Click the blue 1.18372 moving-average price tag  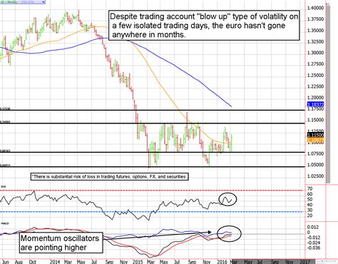pos(315,104)
